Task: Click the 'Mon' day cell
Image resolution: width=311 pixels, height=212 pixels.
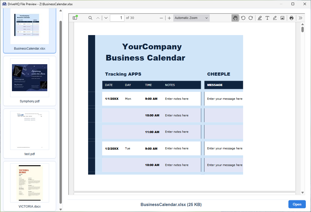Action: pyautogui.click(x=128, y=99)
